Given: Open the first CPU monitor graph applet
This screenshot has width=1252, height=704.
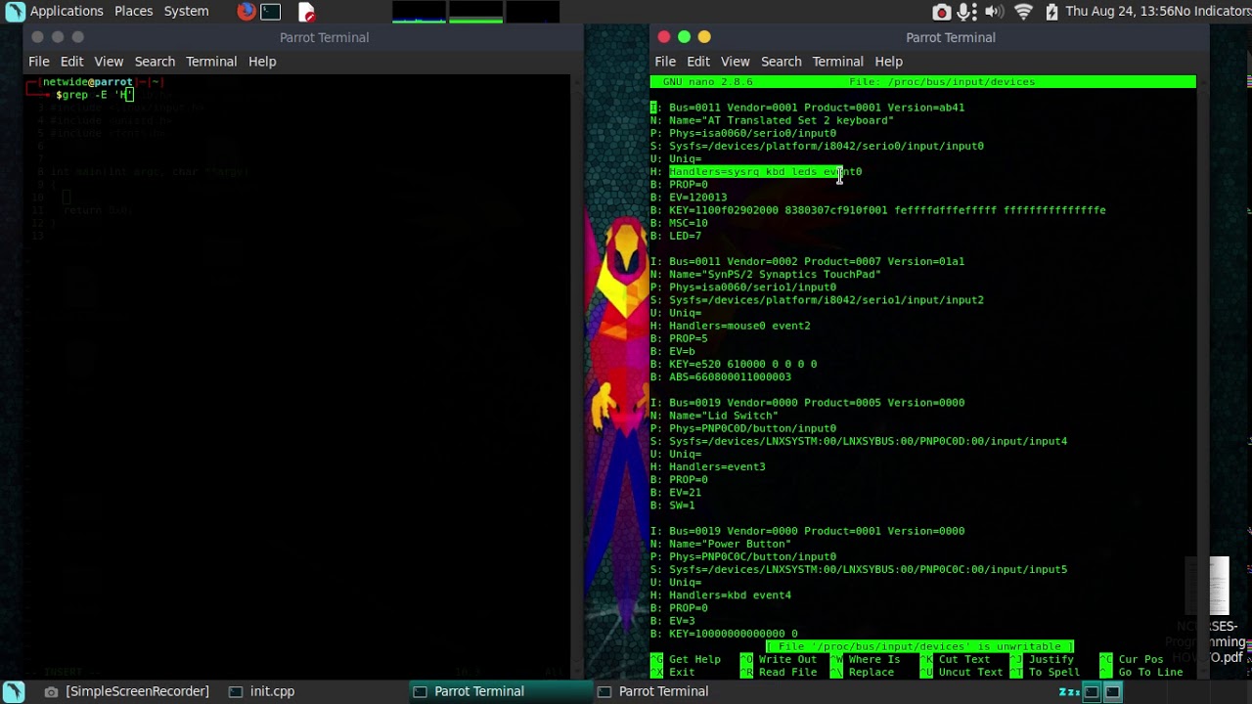Looking at the screenshot, I should 419,12.
